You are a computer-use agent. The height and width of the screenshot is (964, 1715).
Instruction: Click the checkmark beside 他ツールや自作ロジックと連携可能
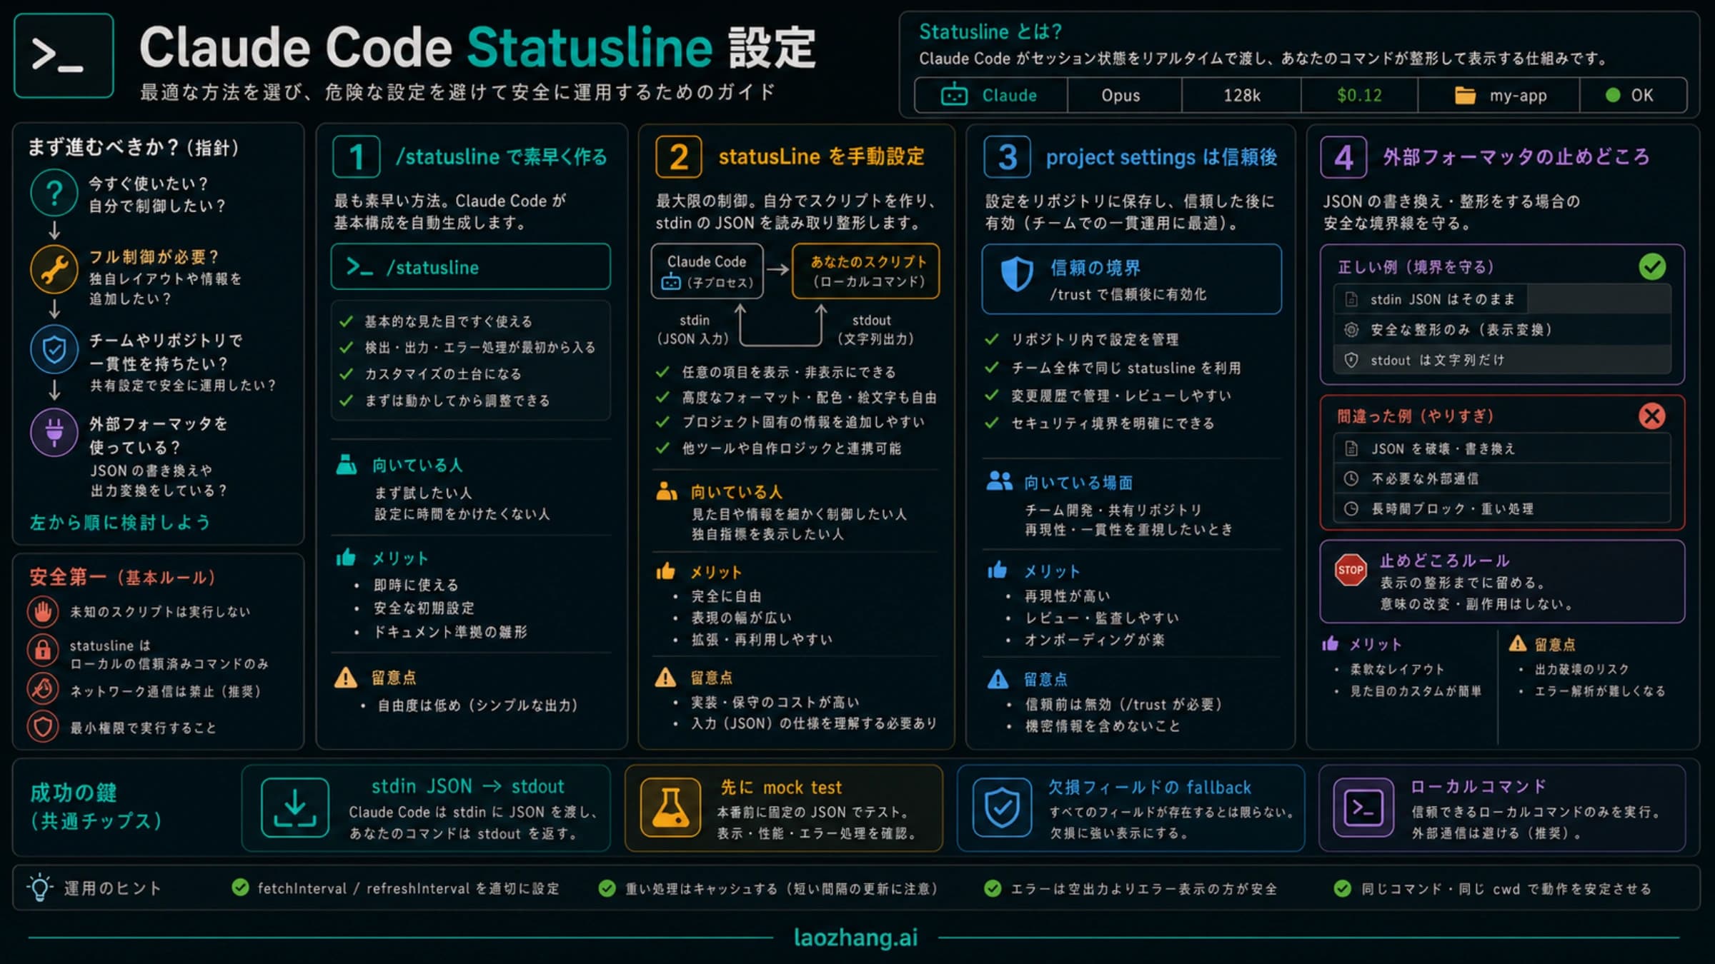(x=662, y=448)
